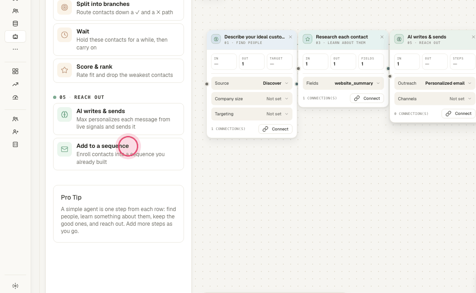
Task: Add the Wait step to the flow
Action: (119, 39)
